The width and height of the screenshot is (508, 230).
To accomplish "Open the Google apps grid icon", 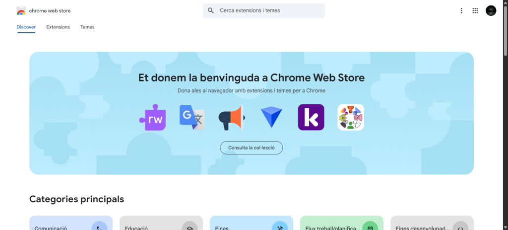I will click(475, 10).
